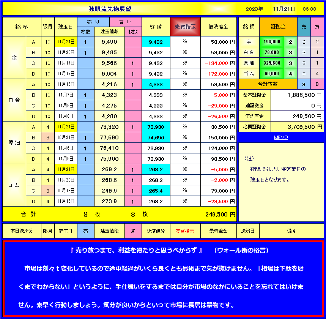Select 原油 C entry price 76,410
Screen dimensions: 326x319
click(x=109, y=148)
